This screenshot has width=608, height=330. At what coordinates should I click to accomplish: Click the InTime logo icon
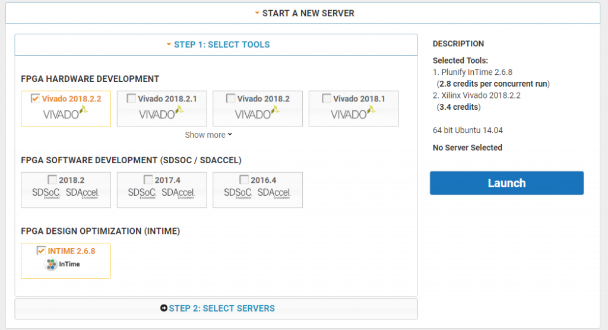click(51, 264)
